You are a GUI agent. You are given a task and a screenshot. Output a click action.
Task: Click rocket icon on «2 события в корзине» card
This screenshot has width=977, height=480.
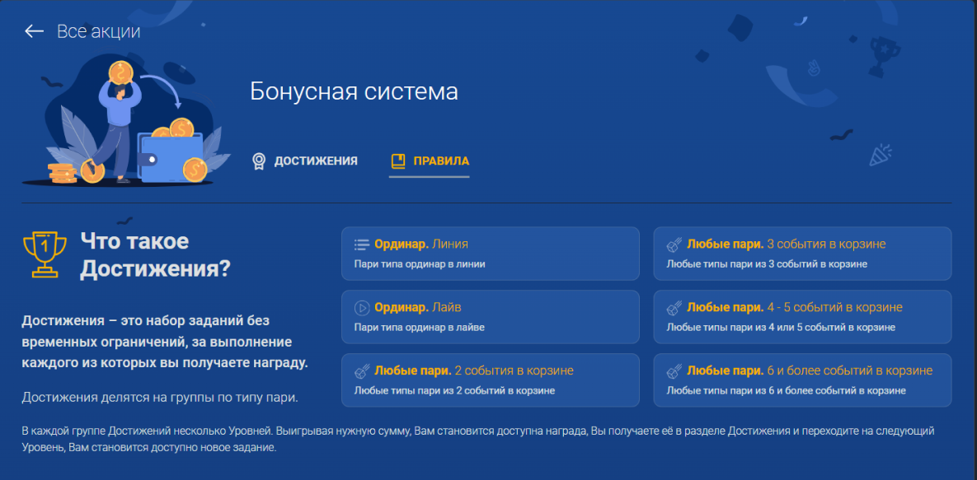[x=364, y=370]
